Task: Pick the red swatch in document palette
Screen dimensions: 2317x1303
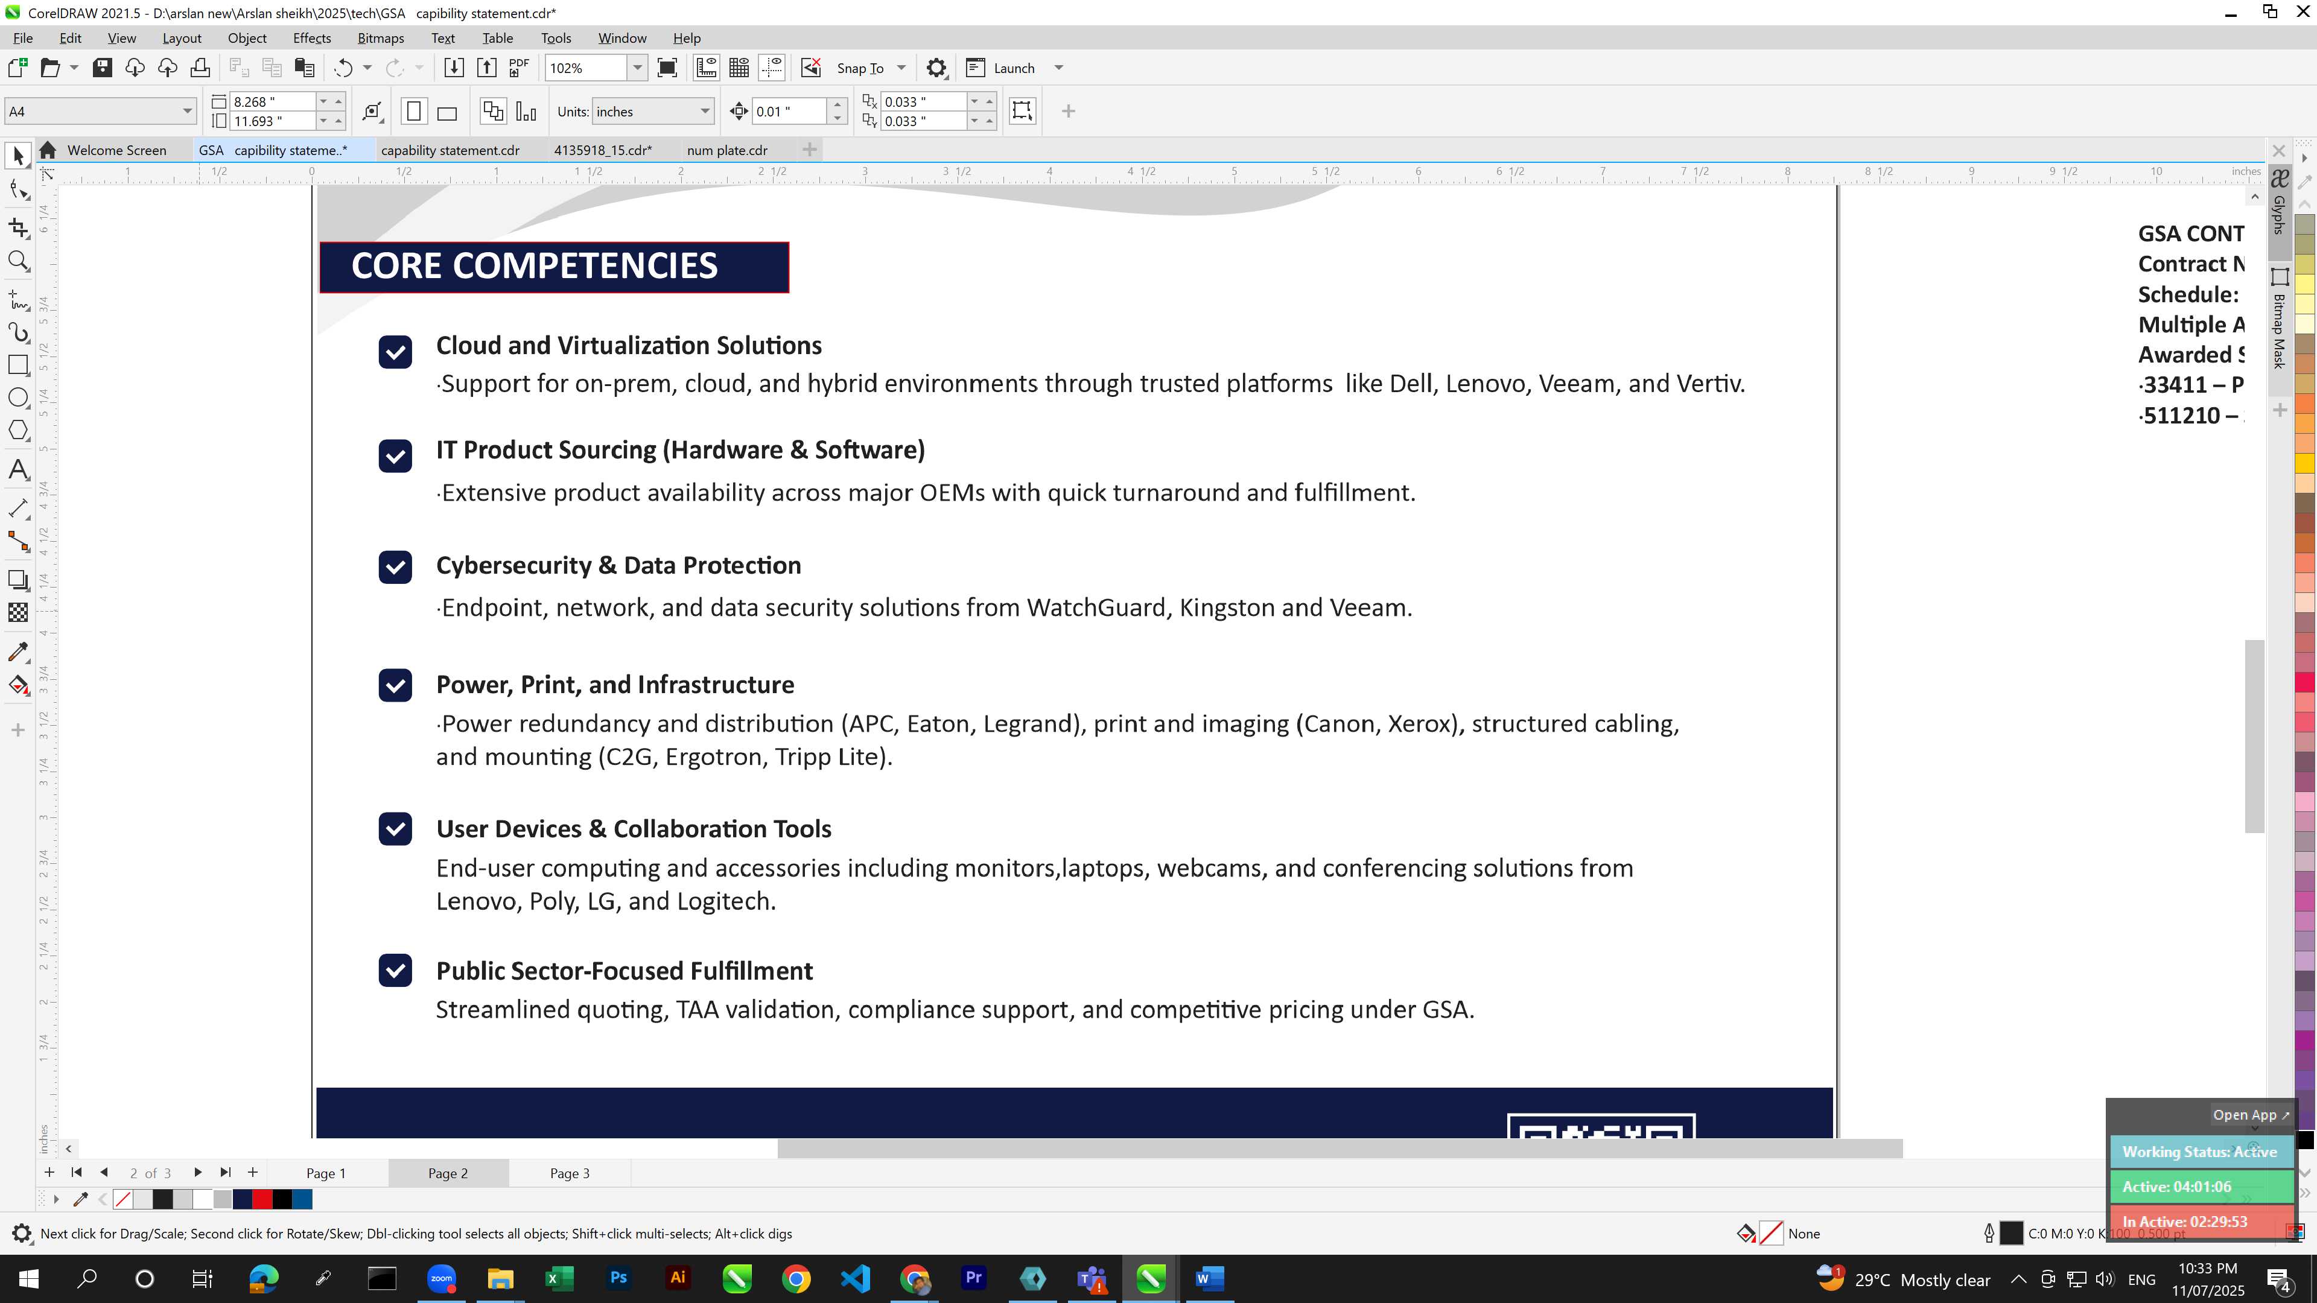Action: (x=262, y=1200)
